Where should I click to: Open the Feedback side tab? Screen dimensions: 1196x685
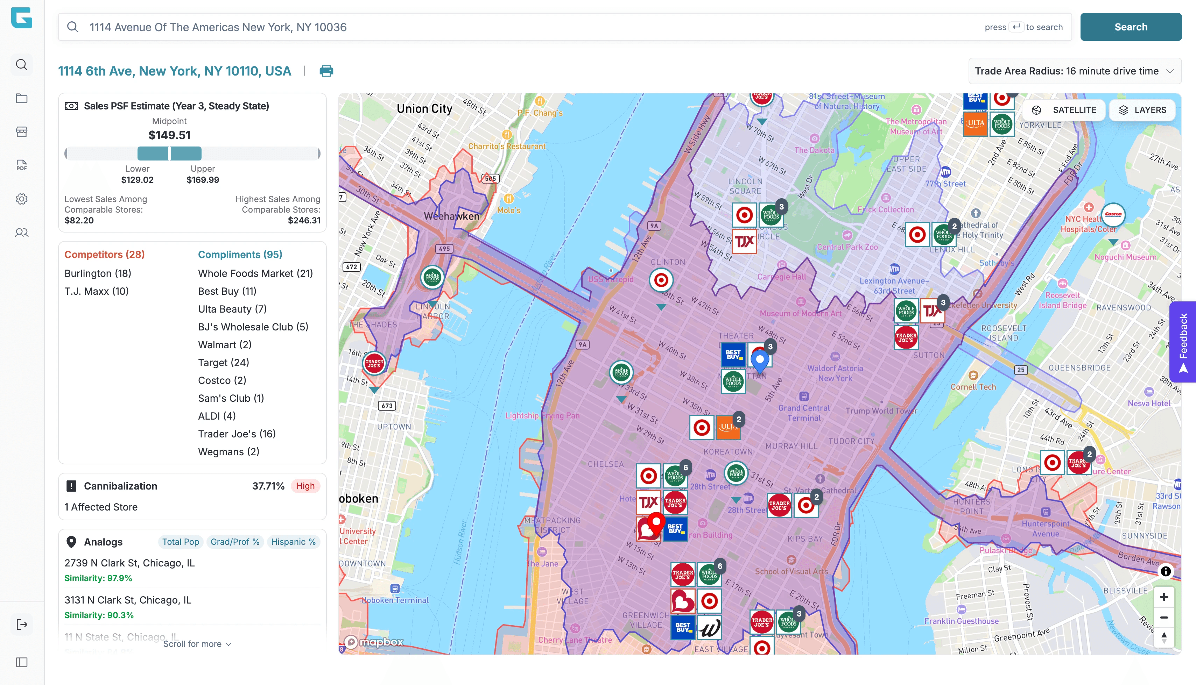1183,342
